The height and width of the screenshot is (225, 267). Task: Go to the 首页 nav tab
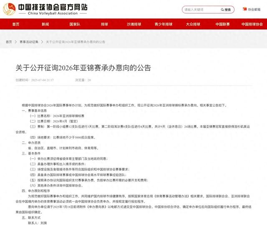[x=15, y=24]
